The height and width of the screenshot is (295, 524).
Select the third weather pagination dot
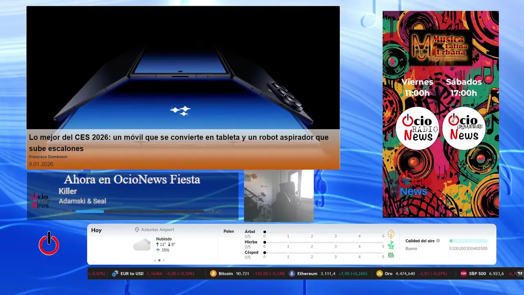point(164,260)
